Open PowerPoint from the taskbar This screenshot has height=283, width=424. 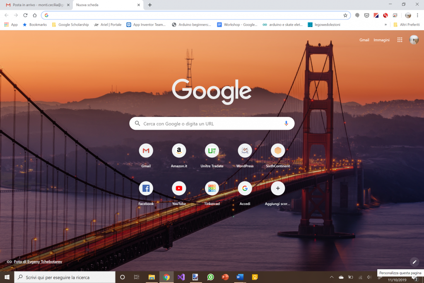point(225,277)
